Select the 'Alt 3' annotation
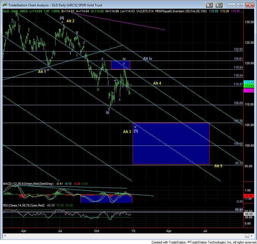 [x=127, y=132]
